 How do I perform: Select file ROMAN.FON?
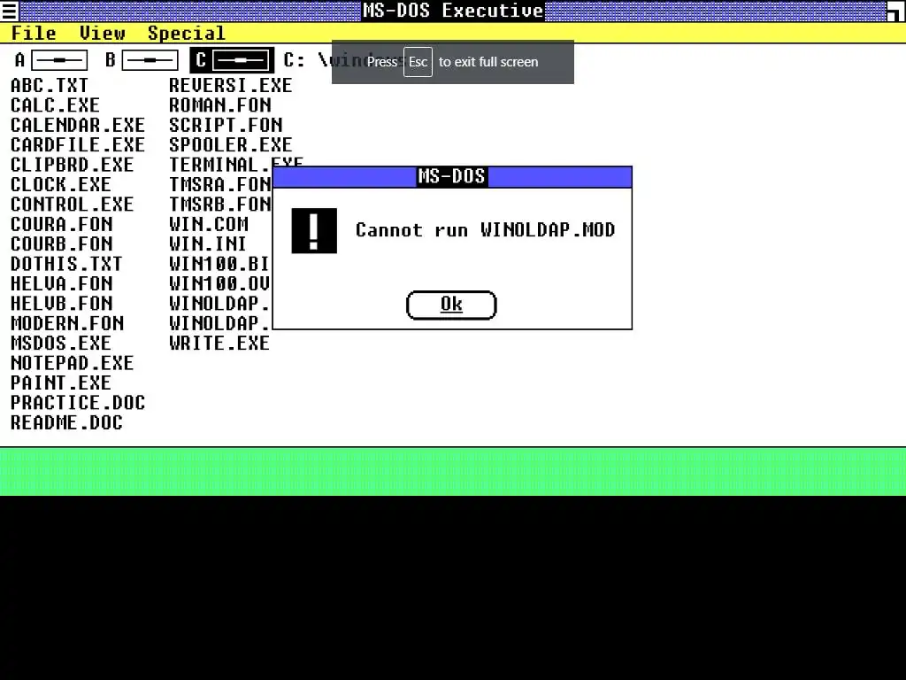(x=220, y=105)
